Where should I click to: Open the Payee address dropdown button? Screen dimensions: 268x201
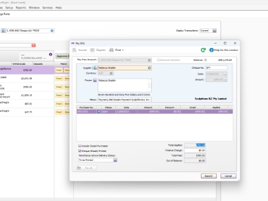pyautogui.click(x=95, y=80)
